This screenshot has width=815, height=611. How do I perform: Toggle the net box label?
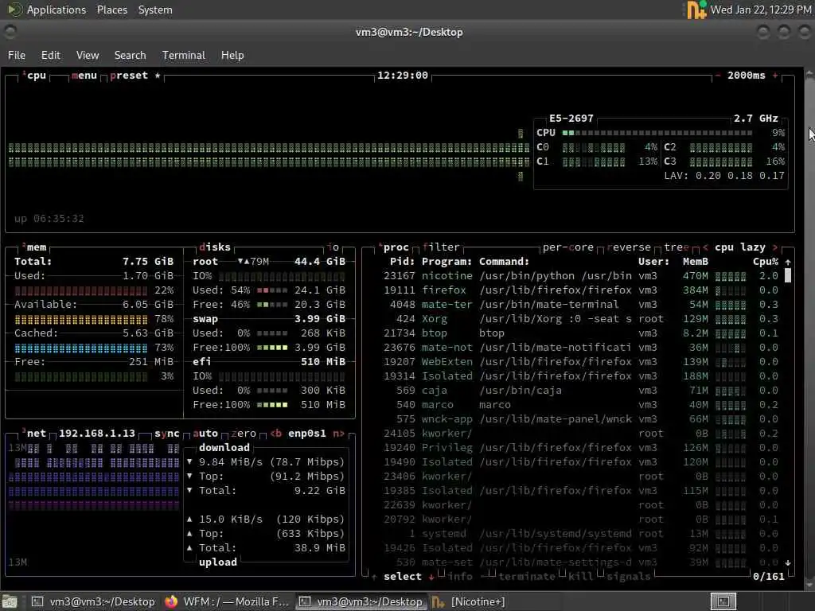tap(34, 434)
